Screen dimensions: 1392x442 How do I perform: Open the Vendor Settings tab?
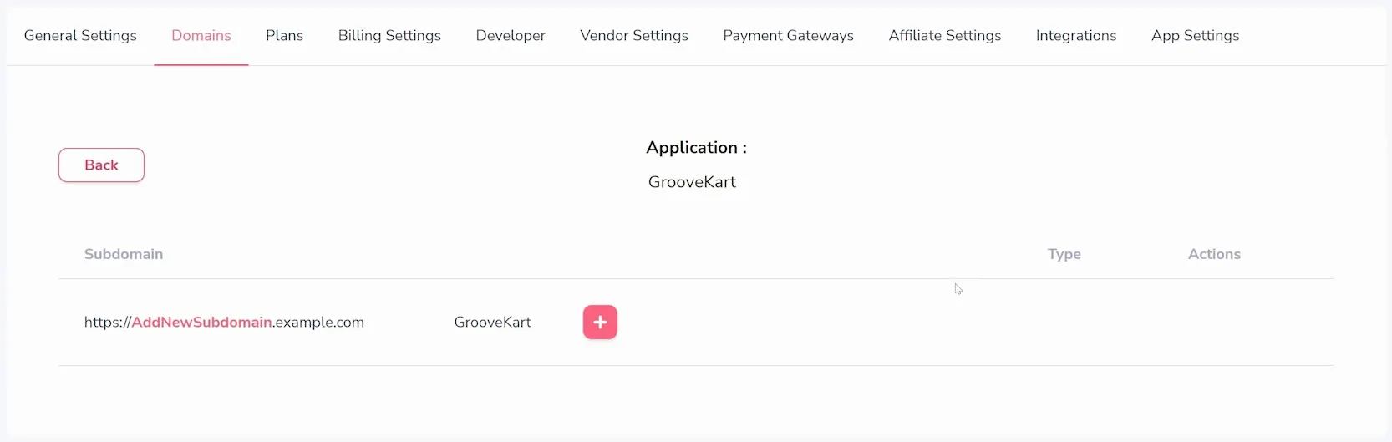[x=634, y=35]
